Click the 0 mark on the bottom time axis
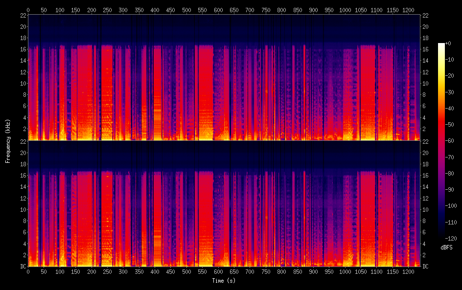The image size is (462, 290). click(x=28, y=271)
